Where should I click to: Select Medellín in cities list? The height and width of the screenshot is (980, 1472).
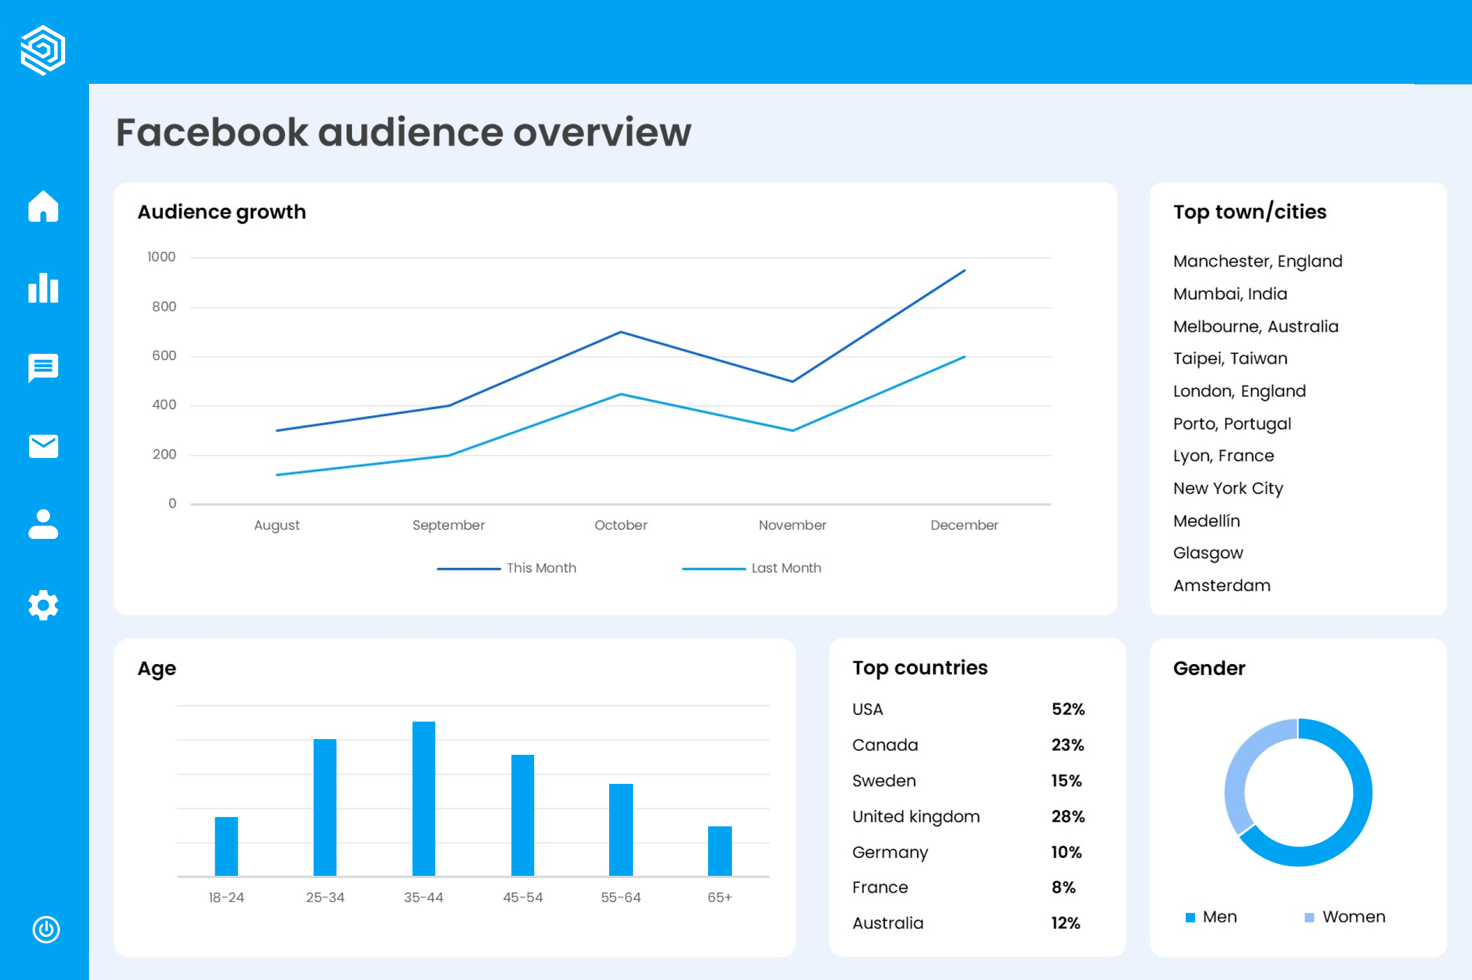pos(1207,521)
